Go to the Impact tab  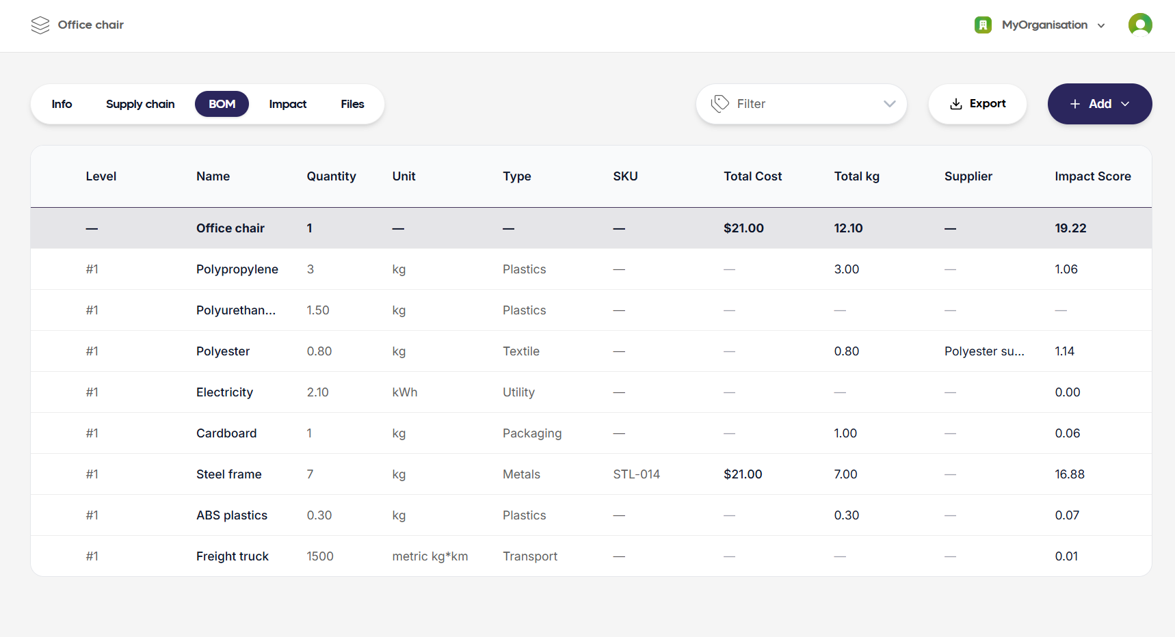point(287,104)
